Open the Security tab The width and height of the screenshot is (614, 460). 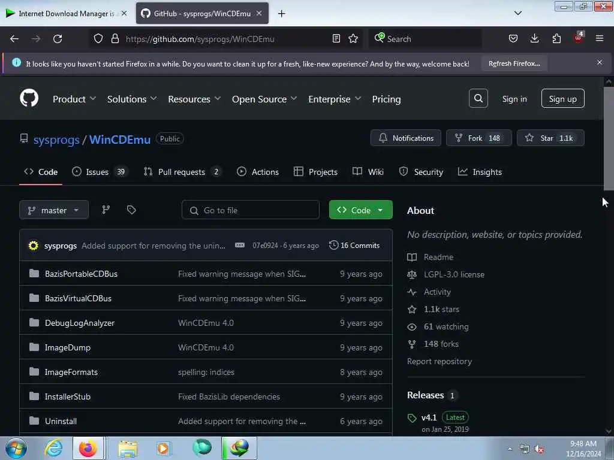[x=421, y=172]
